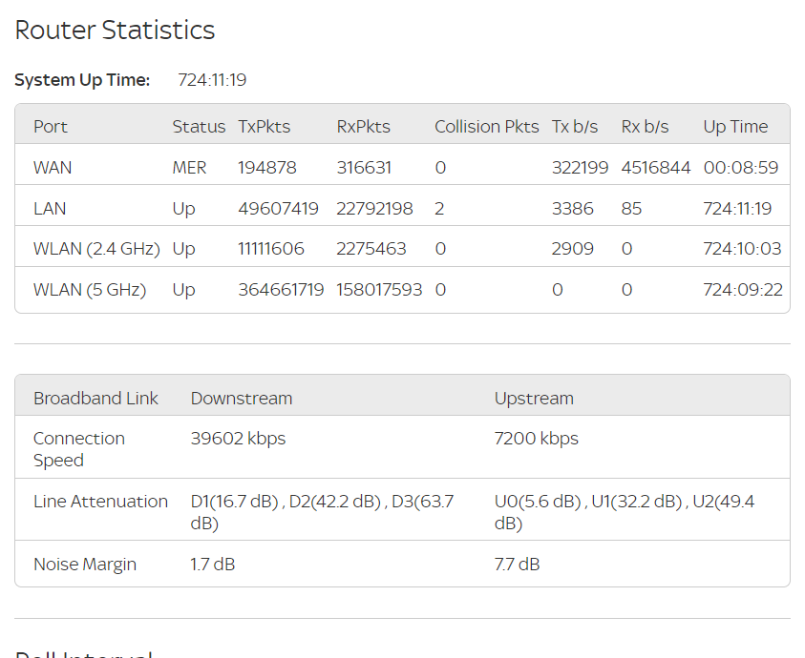Click the Router Statistics page heading
805x658 pixels.
click(x=115, y=31)
